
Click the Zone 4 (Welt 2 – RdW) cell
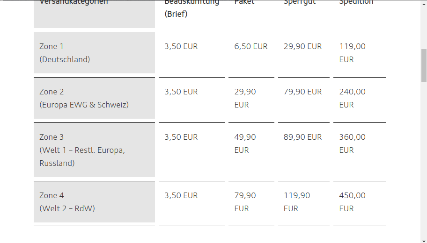[x=67, y=202]
